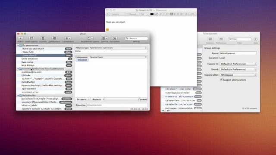Toggle the 'Suggest abbreviations' checkbox
Viewport: 276px width, 155px height.
(221, 80)
